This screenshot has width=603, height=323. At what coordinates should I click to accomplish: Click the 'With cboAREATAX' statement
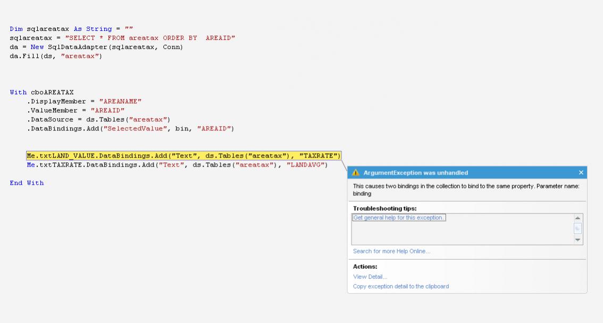[41, 92]
